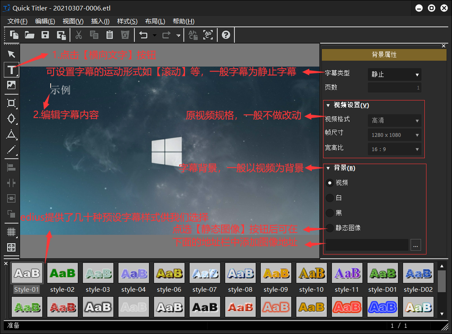
Task: Open the 插入(I) menu
Action: point(100,21)
